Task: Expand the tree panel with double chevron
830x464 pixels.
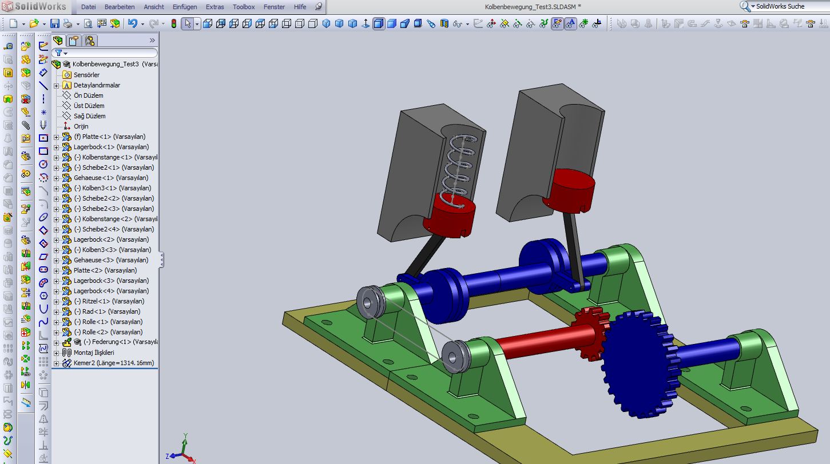Action: point(152,41)
